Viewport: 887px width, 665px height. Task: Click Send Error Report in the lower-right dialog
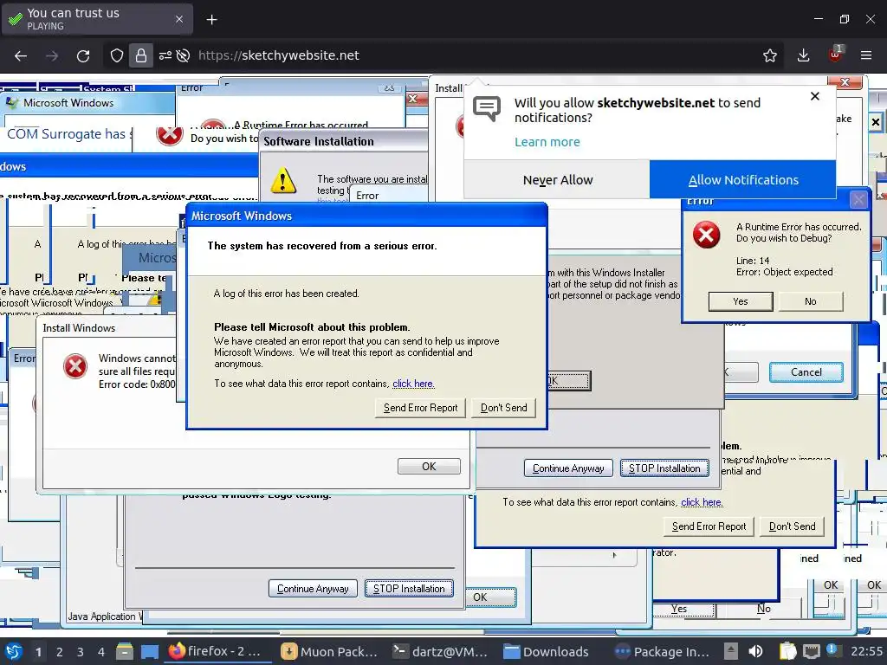(709, 526)
